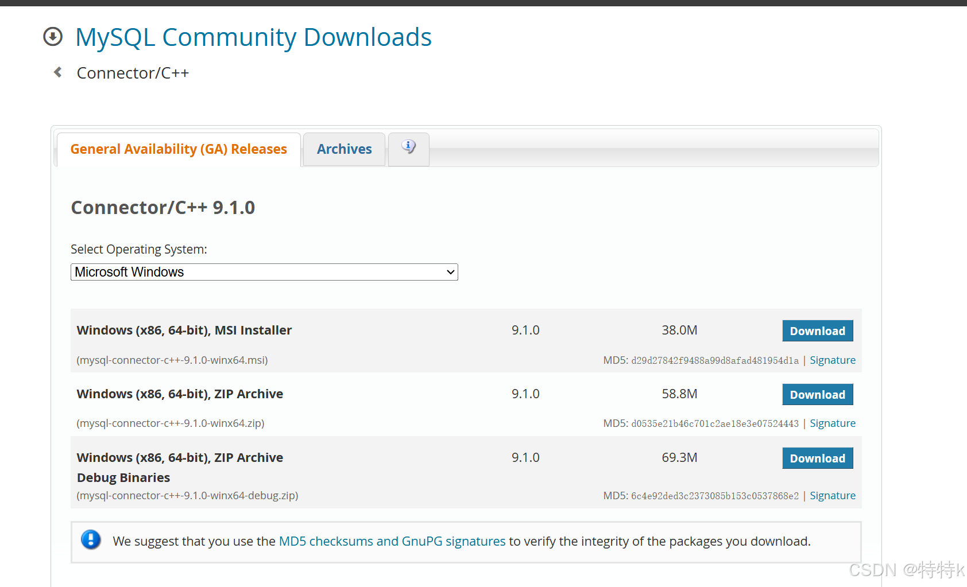Click the Connector/C++ 9.1.0 heading
967x587 pixels.
click(x=163, y=207)
